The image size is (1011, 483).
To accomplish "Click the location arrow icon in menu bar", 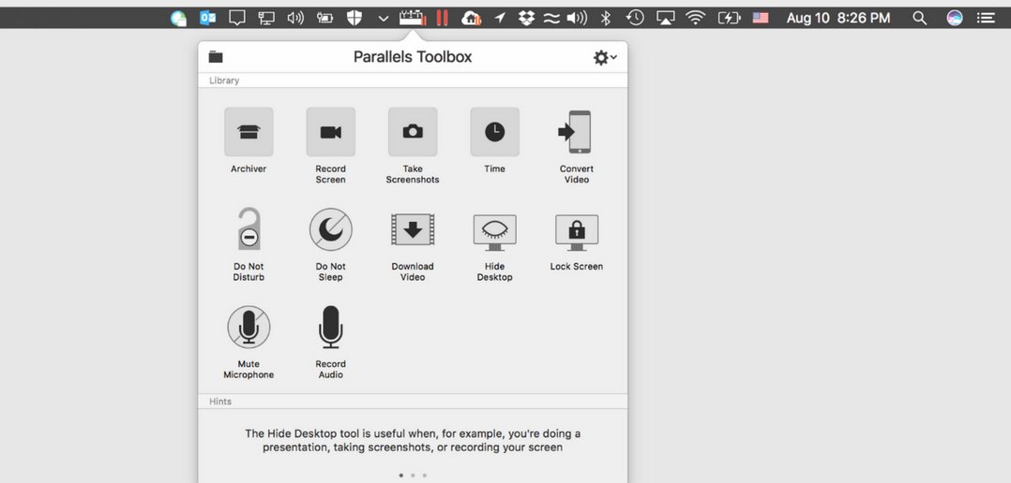I will click(x=500, y=18).
